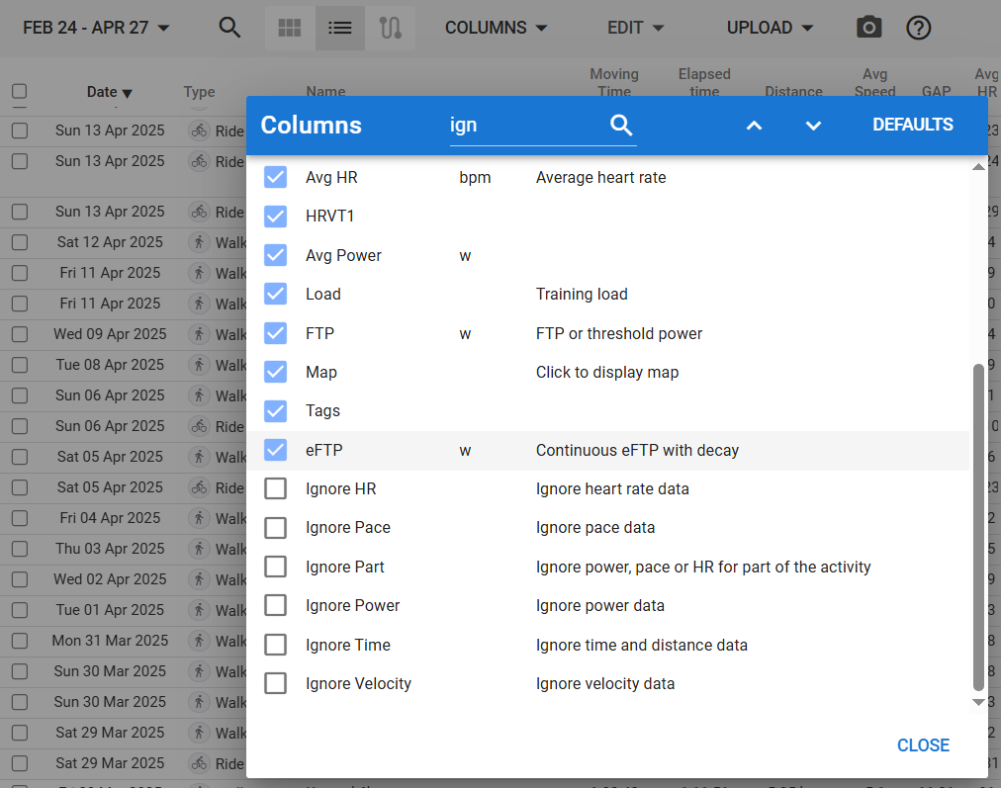Open the route compare view icon
This screenshot has height=788, width=1001.
390,28
